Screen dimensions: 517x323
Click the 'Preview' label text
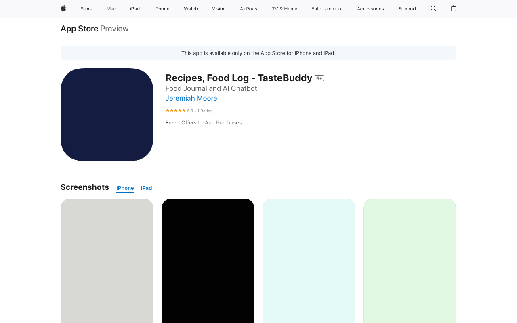(x=114, y=29)
